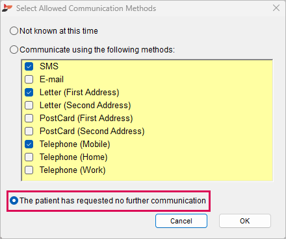Uncheck Telephone (Mobile) checkbox

click(x=29, y=144)
